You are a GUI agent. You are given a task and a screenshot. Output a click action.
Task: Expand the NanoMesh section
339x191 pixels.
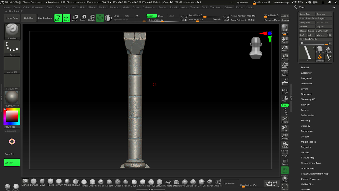tap(307, 83)
